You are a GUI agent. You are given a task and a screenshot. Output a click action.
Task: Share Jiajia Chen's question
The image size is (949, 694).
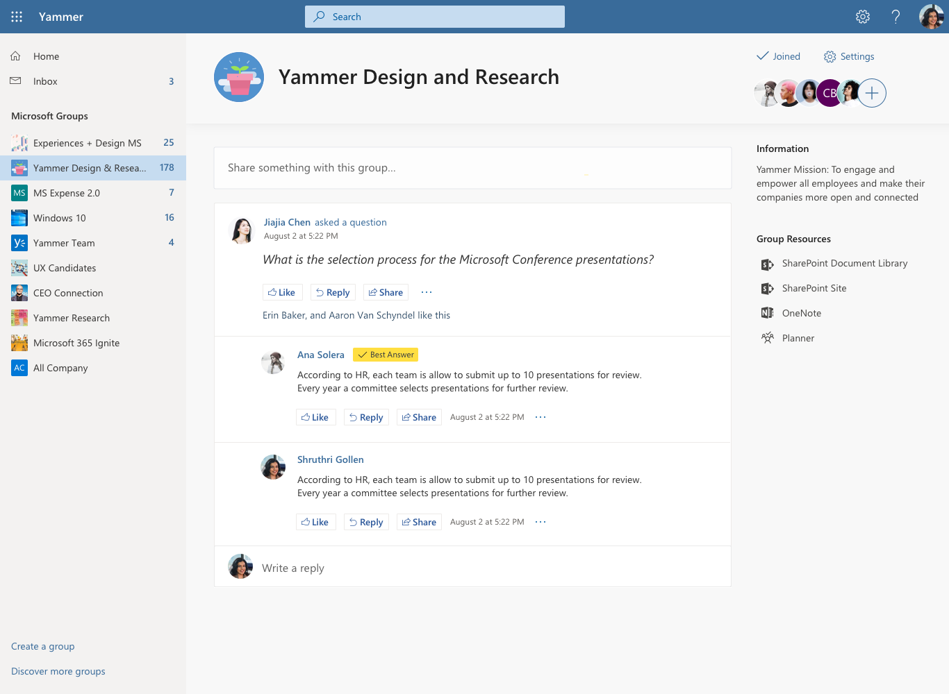pyautogui.click(x=386, y=292)
